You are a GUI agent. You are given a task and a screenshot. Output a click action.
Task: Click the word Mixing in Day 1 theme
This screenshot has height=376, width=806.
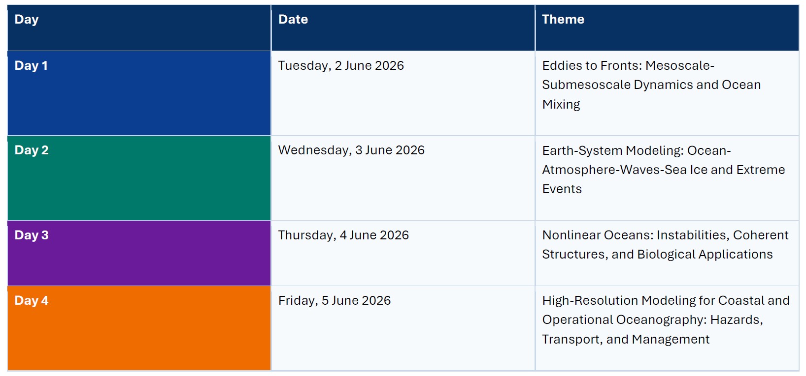[x=561, y=105]
